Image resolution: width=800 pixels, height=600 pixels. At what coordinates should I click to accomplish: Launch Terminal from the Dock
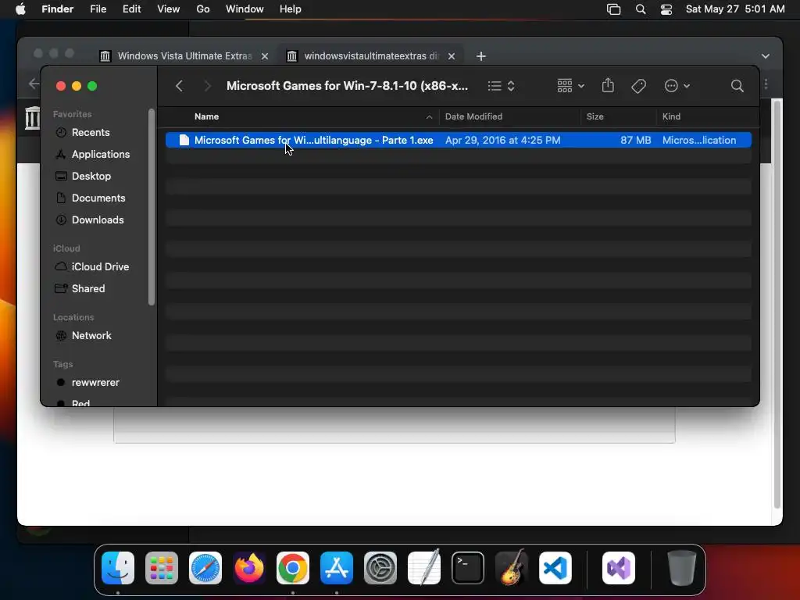tap(468, 568)
